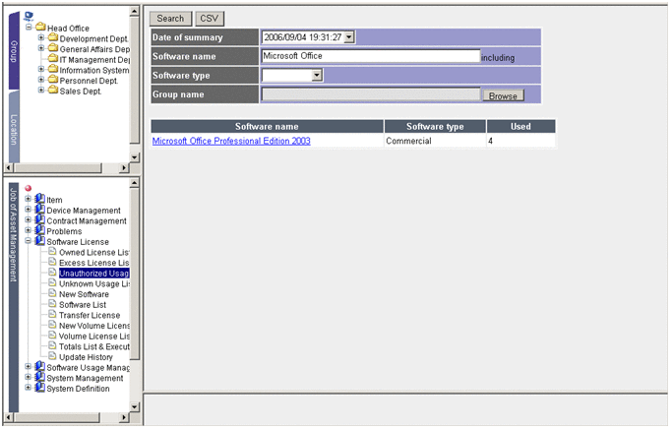Click the Contract Management label
Viewport: 672px width, 430px height.
(87, 220)
